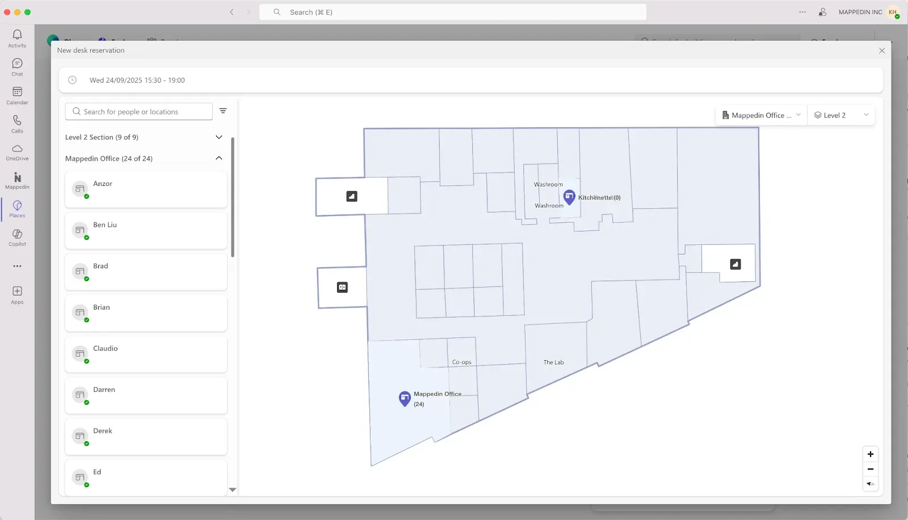
Task: Click the lower Washroom label on the map
Action: pos(549,206)
